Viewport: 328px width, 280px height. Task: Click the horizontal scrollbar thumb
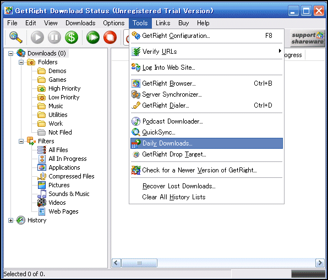tap(139, 263)
